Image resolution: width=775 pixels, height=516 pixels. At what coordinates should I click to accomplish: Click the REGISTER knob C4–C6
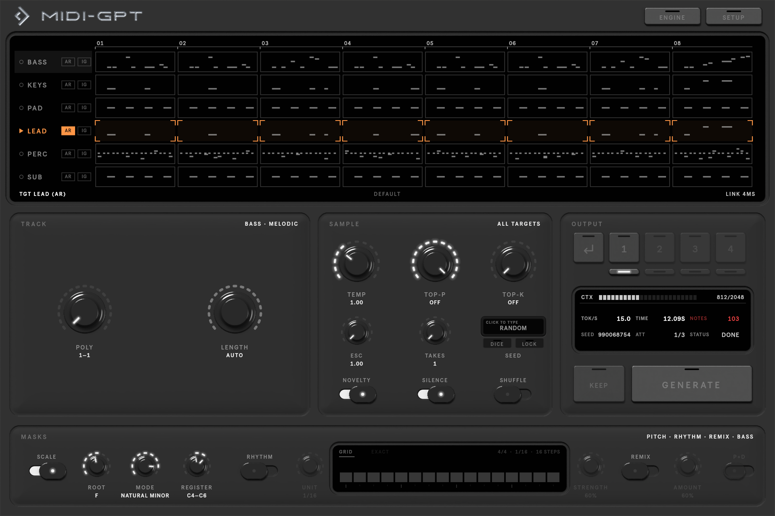[197, 466]
